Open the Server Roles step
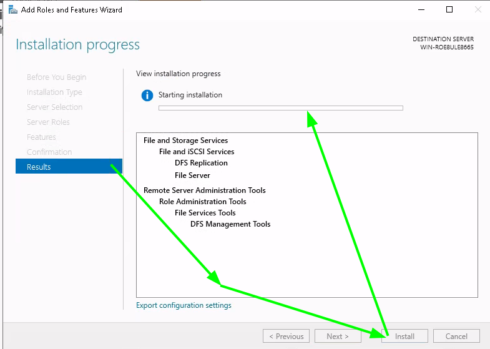This screenshot has height=349, width=490. [x=48, y=122]
